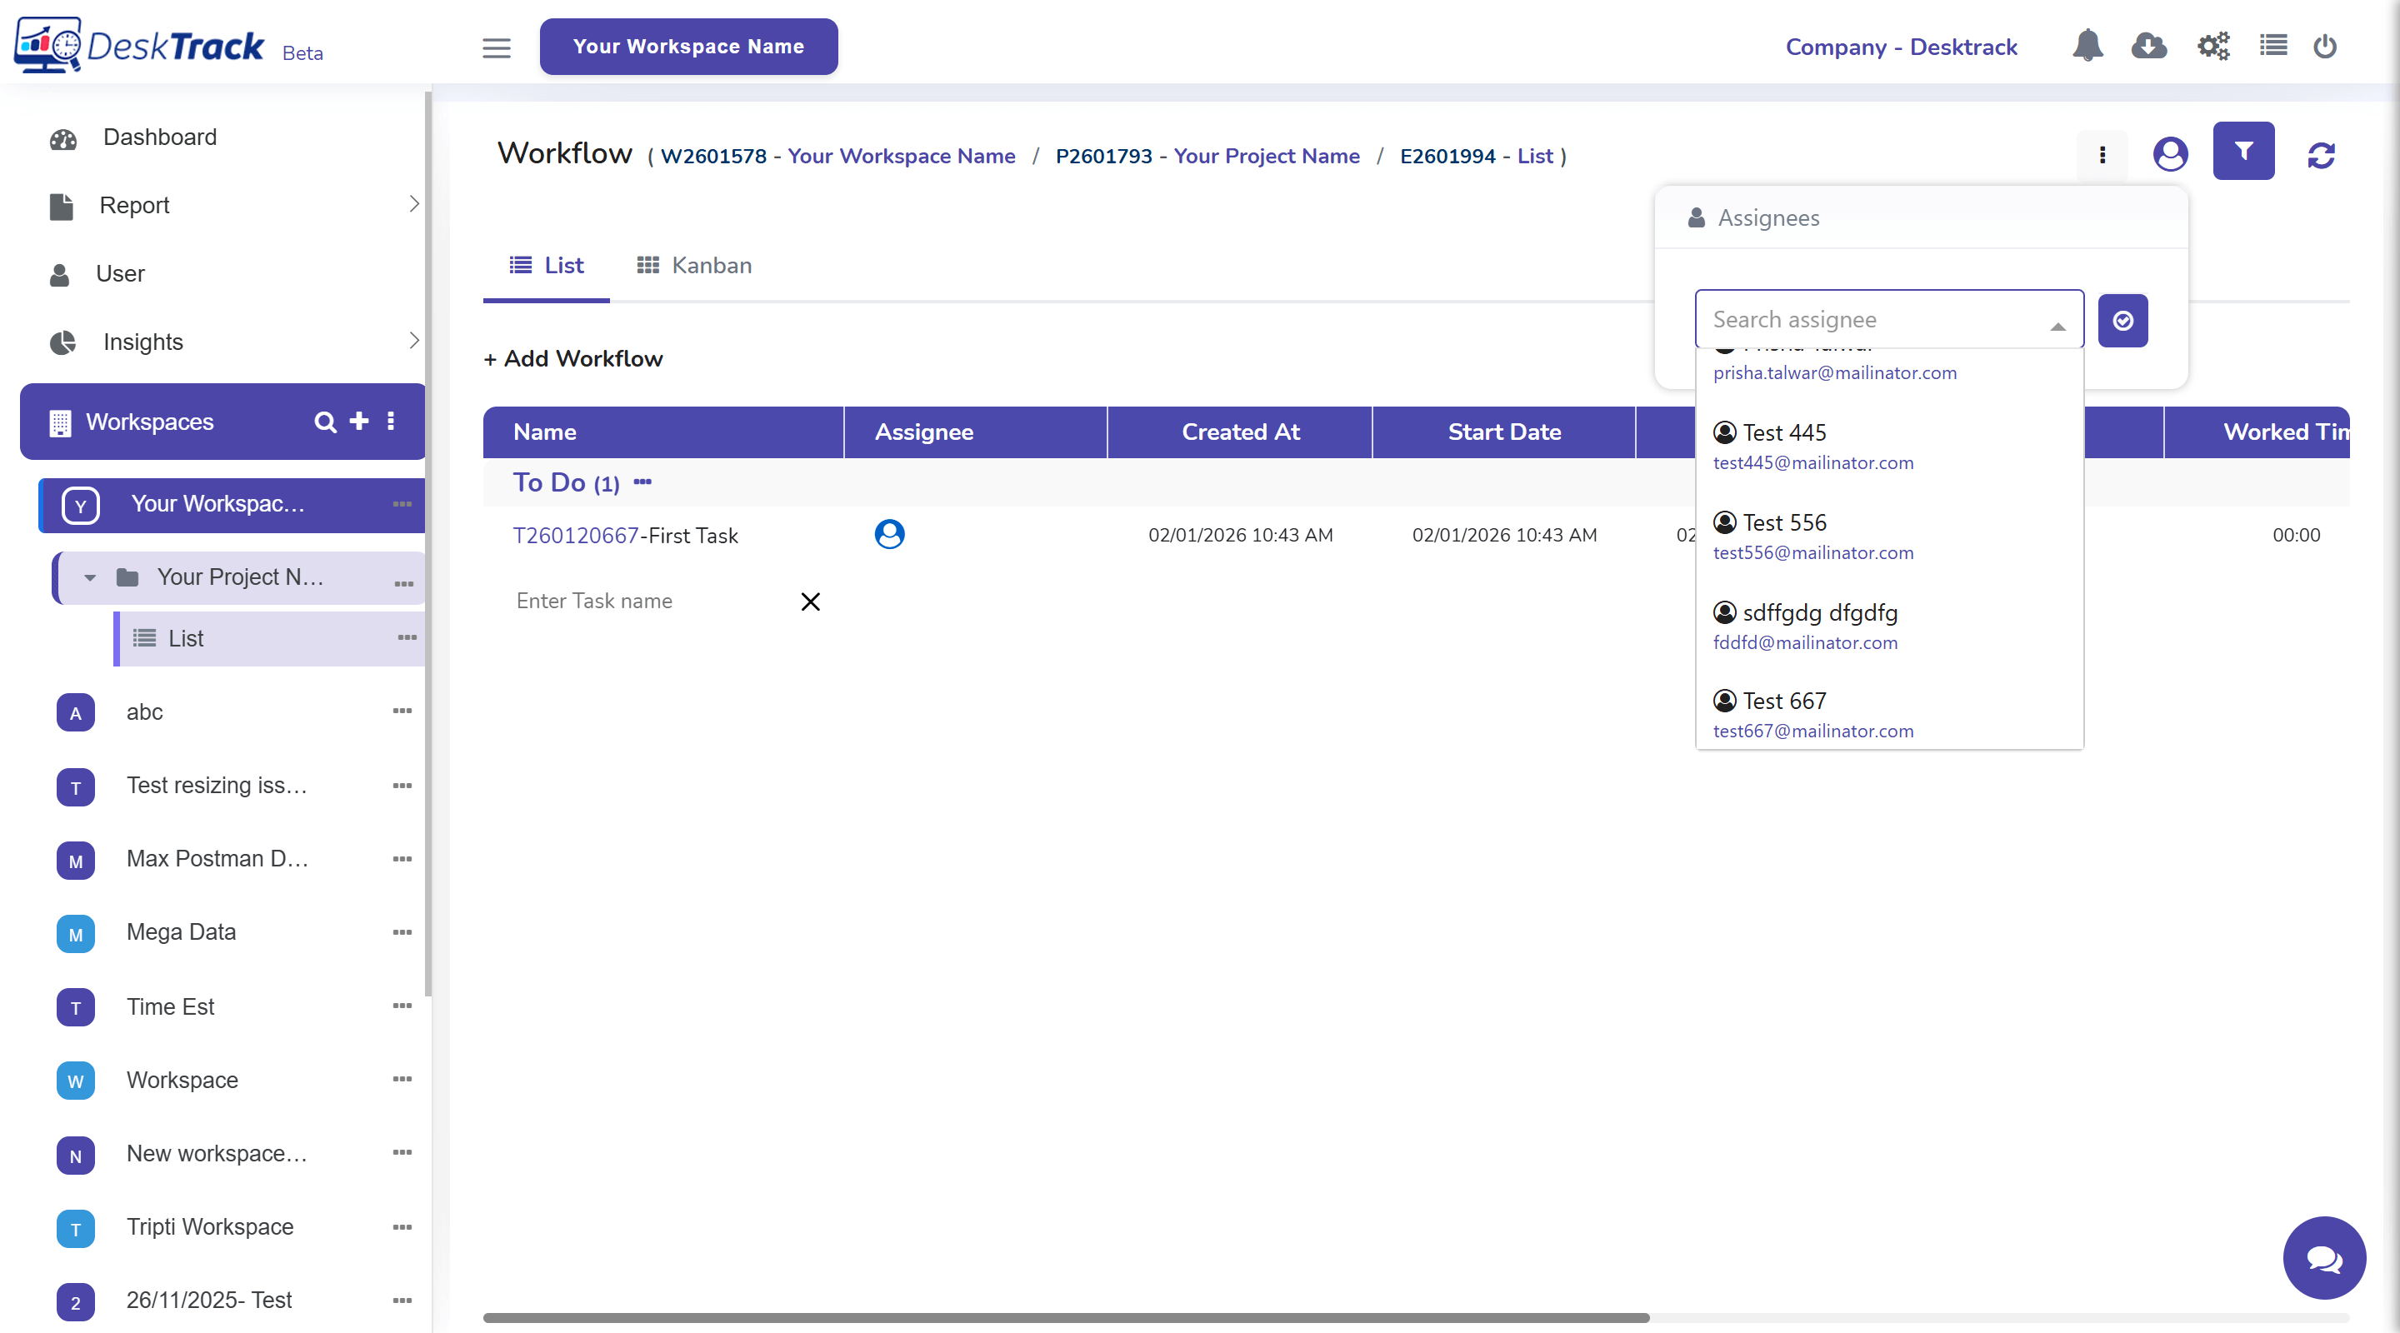Confirm assignee with check button
The width and height of the screenshot is (2400, 1333).
click(x=2122, y=321)
